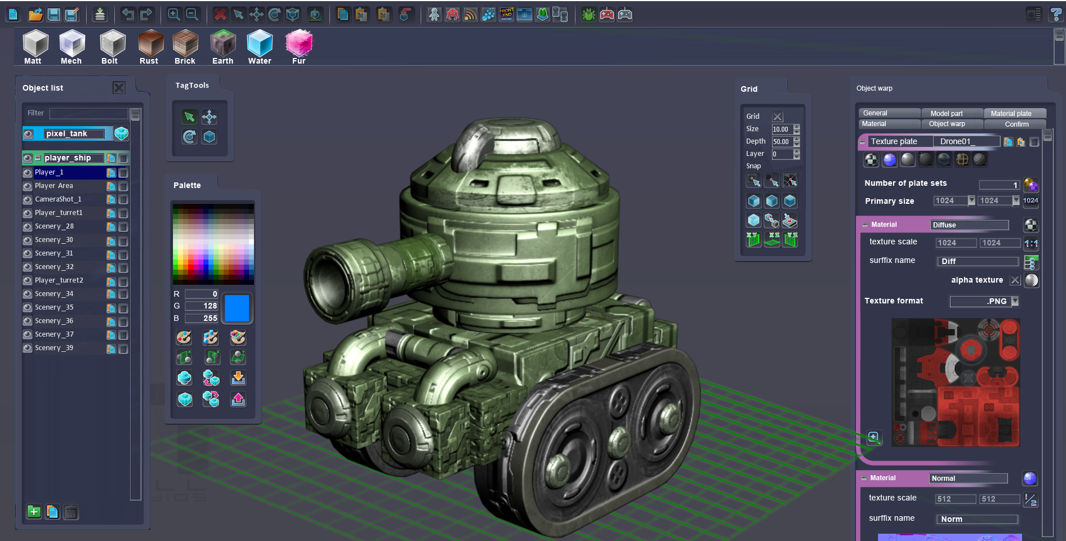Click the Fur material icon
This screenshot has width=1066, height=541.
pos(298,44)
